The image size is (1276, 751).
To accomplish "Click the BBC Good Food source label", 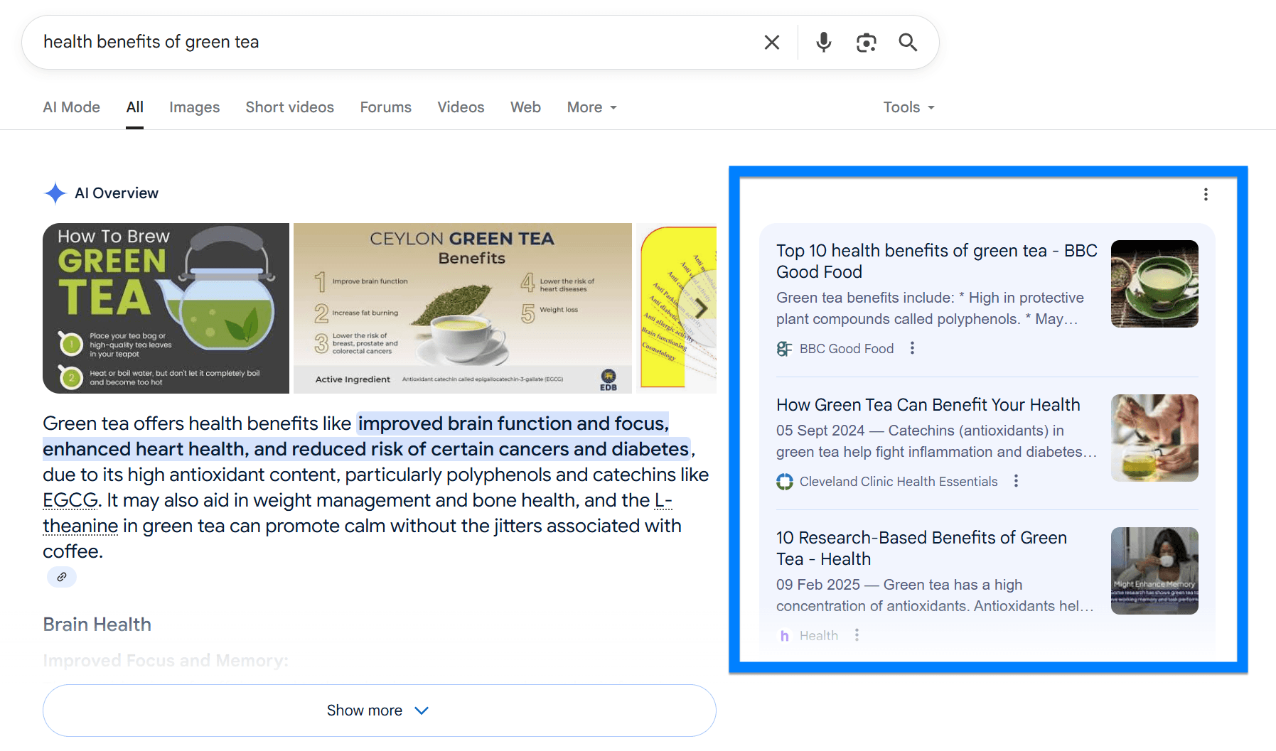I will pyautogui.click(x=846, y=349).
